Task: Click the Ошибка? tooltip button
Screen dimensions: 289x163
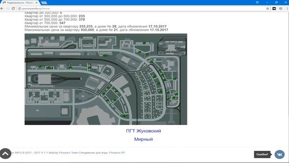Action: 262,154
